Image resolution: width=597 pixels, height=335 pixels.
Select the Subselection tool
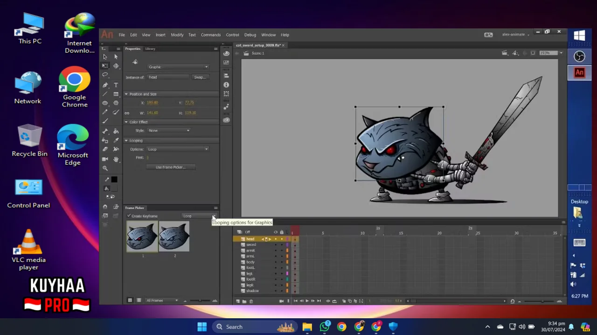116,57
